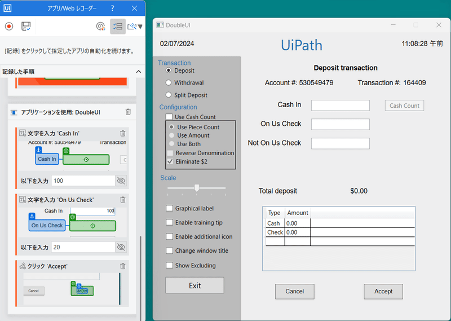Click the Exit button in DoubleUI
Viewport: 451px width, 321px height.
coord(194,285)
